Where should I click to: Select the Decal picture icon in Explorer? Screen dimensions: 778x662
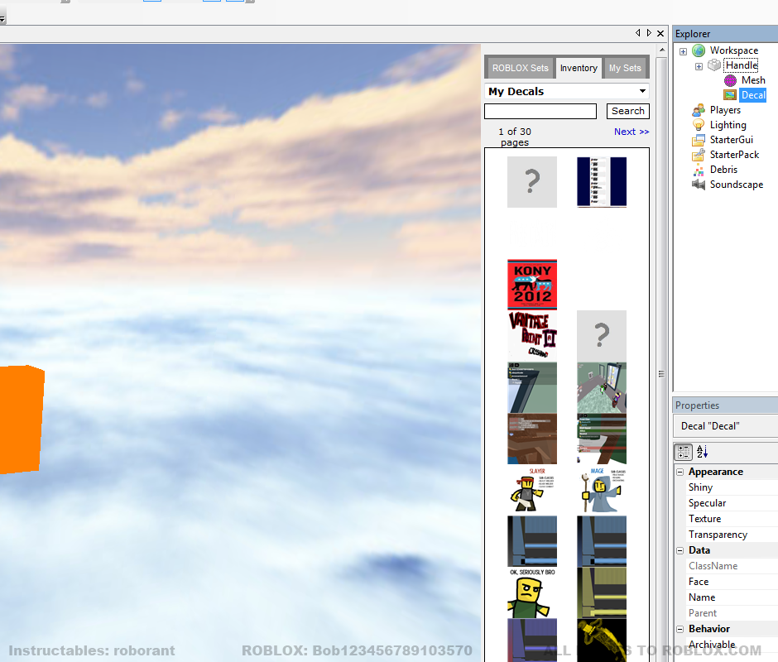729,95
